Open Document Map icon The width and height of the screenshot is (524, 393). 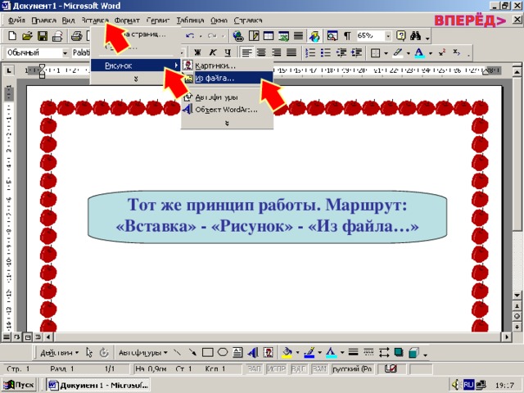click(x=332, y=35)
